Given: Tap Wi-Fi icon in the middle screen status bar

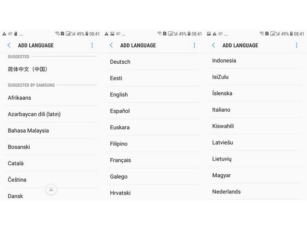Looking at the screenshot, I should (x=160, y=34).
